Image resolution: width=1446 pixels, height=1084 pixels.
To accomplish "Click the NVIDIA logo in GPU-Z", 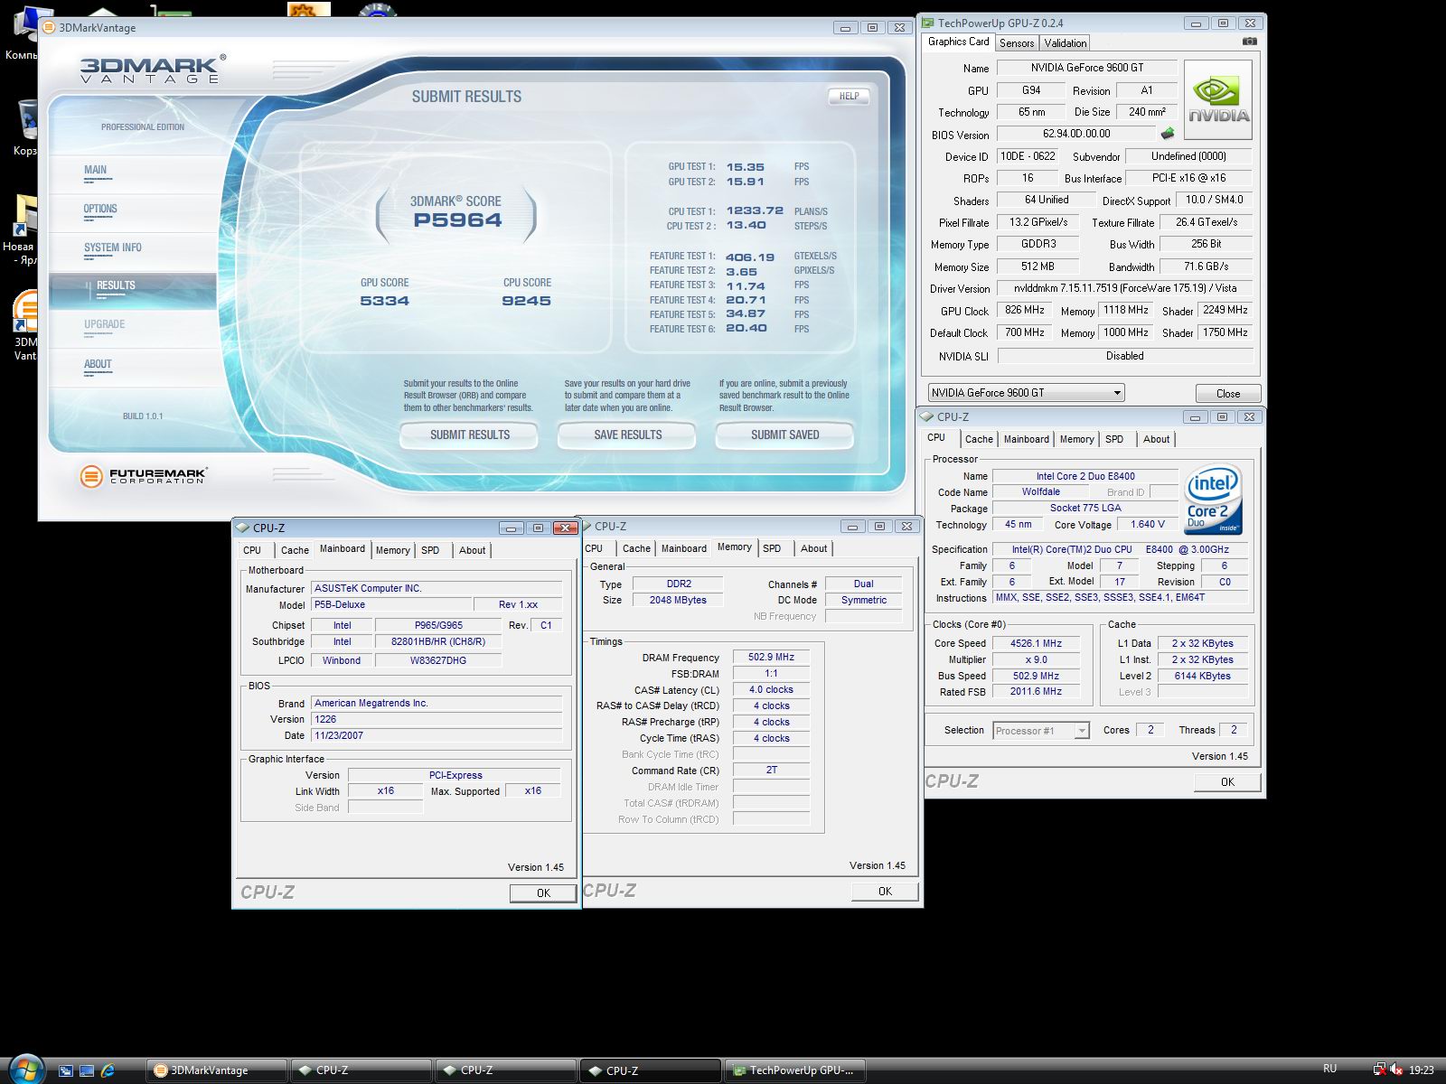I will (x=1217, y=100).
